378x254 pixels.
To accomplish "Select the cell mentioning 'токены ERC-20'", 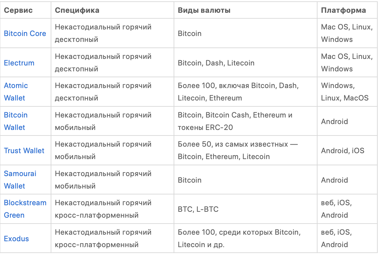I will point(235,121).
